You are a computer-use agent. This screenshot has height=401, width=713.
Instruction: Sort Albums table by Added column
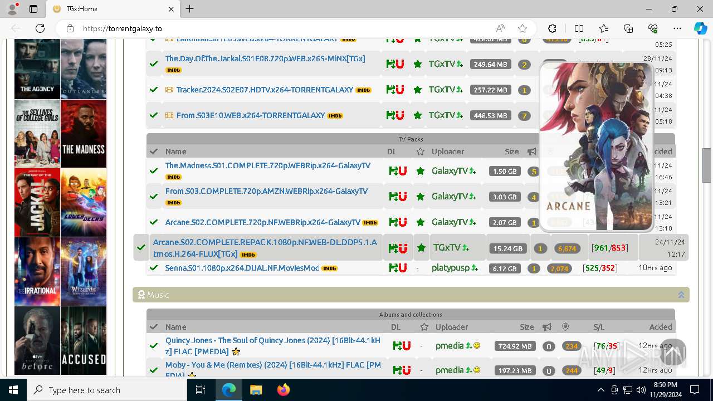[x=661, y=327]
